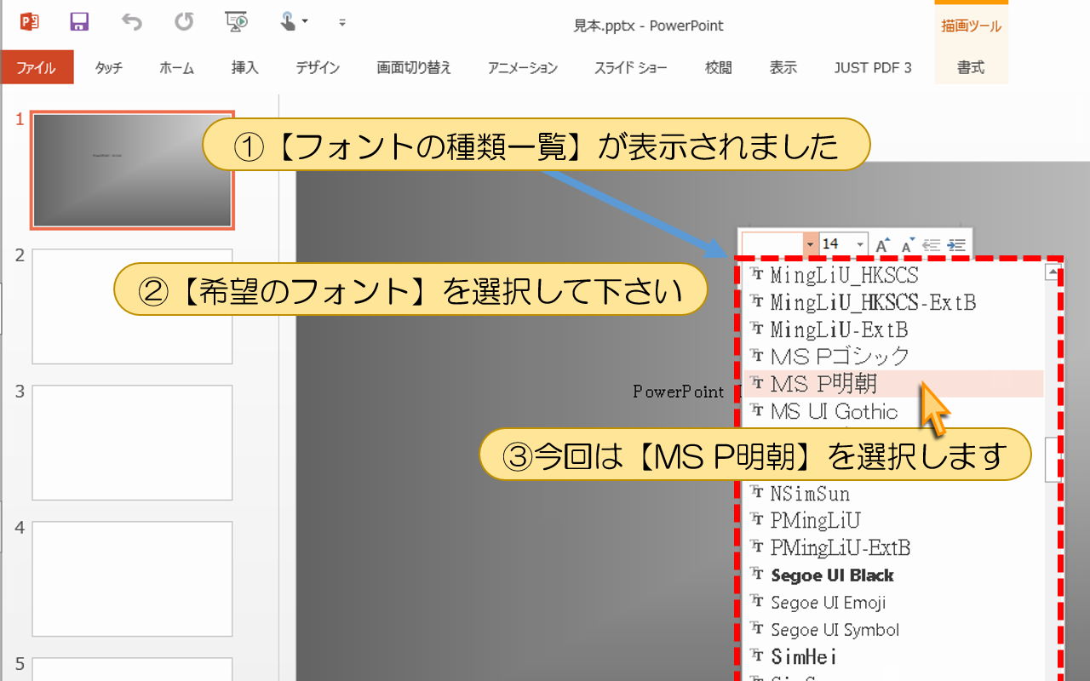Screen dimensions: 1090x681
Task: Choose Segoe UI Emoji font
Action: point(892,602)
